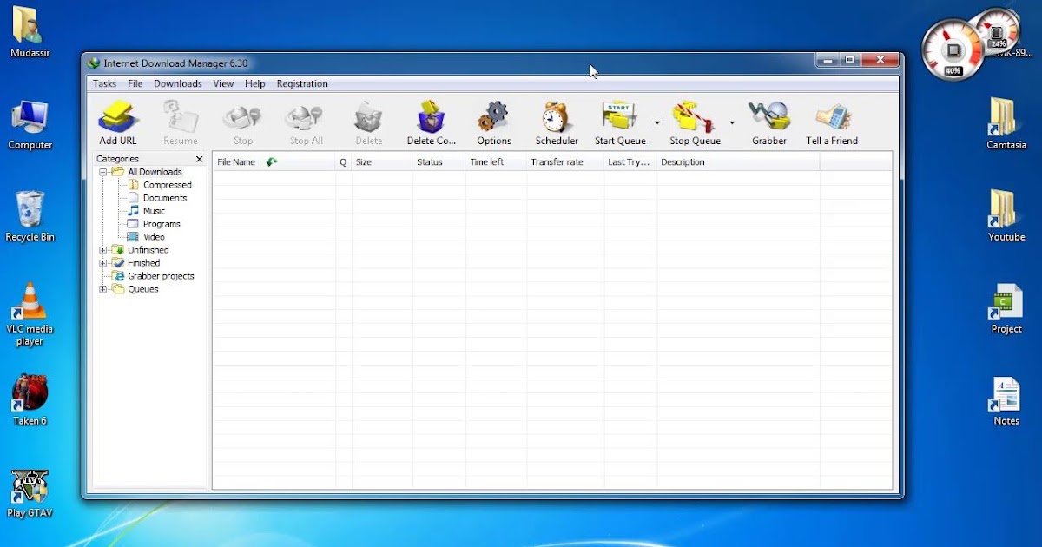Viewport: 1042px width, 547px height.
Task: Click the Youtube desktop folder
Action: click(1006, 216)
